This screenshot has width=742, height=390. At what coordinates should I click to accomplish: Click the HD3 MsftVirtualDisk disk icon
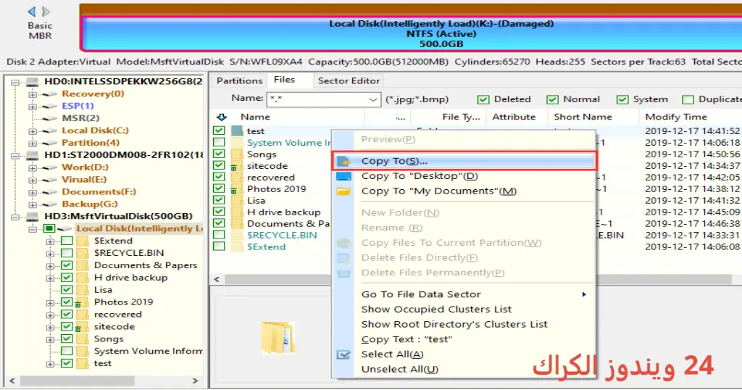[x=32, y=216]
